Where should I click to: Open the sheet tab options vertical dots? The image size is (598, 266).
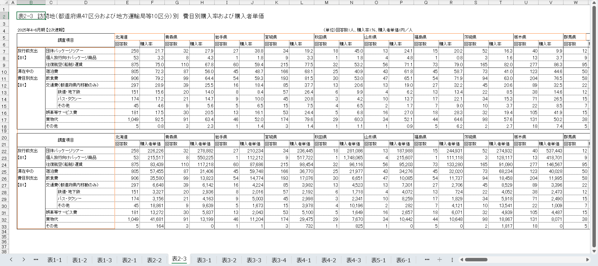[x=452, y=259]
